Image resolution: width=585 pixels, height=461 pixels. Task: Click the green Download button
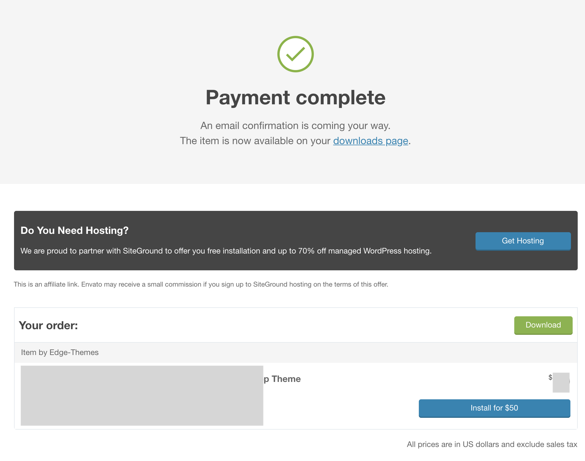[x=543, y=325]
